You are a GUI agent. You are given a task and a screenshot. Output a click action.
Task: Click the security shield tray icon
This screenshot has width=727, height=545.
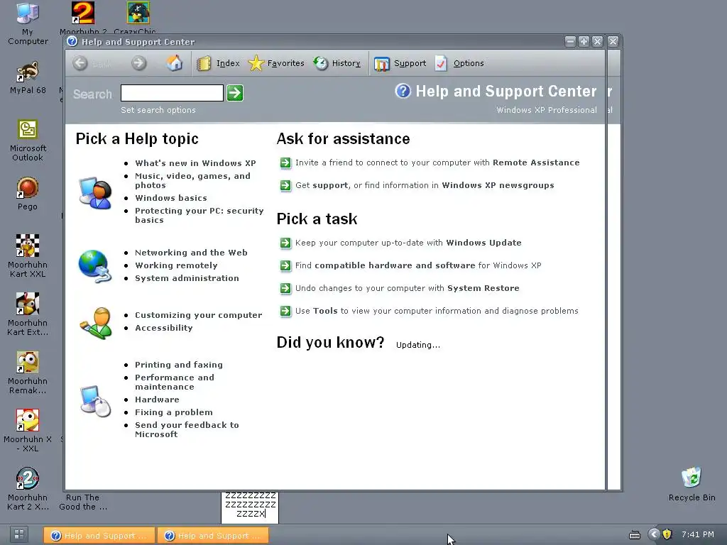click(x=667, y=534)
